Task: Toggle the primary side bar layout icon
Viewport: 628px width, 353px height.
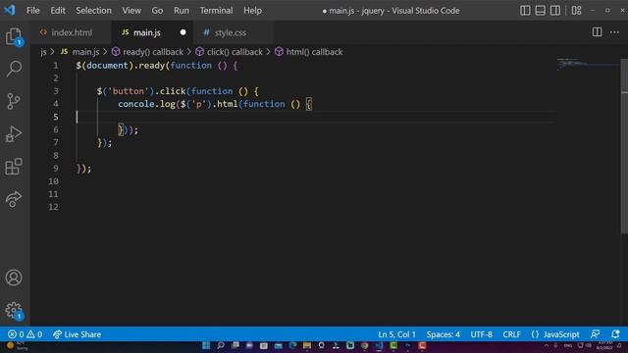Action: click(525, 11)
